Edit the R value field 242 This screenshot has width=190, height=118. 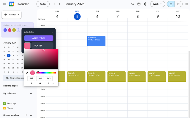tap(31, 78)
